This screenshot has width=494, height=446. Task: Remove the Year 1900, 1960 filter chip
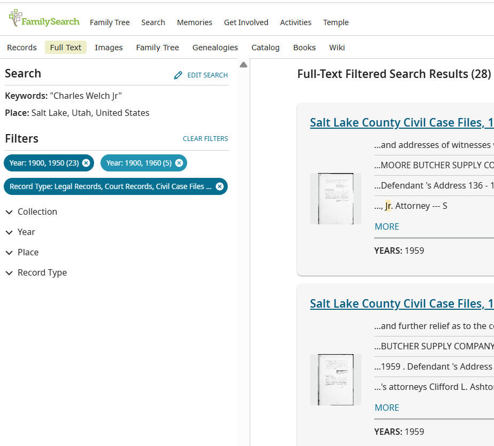click(x=179, y=163)
